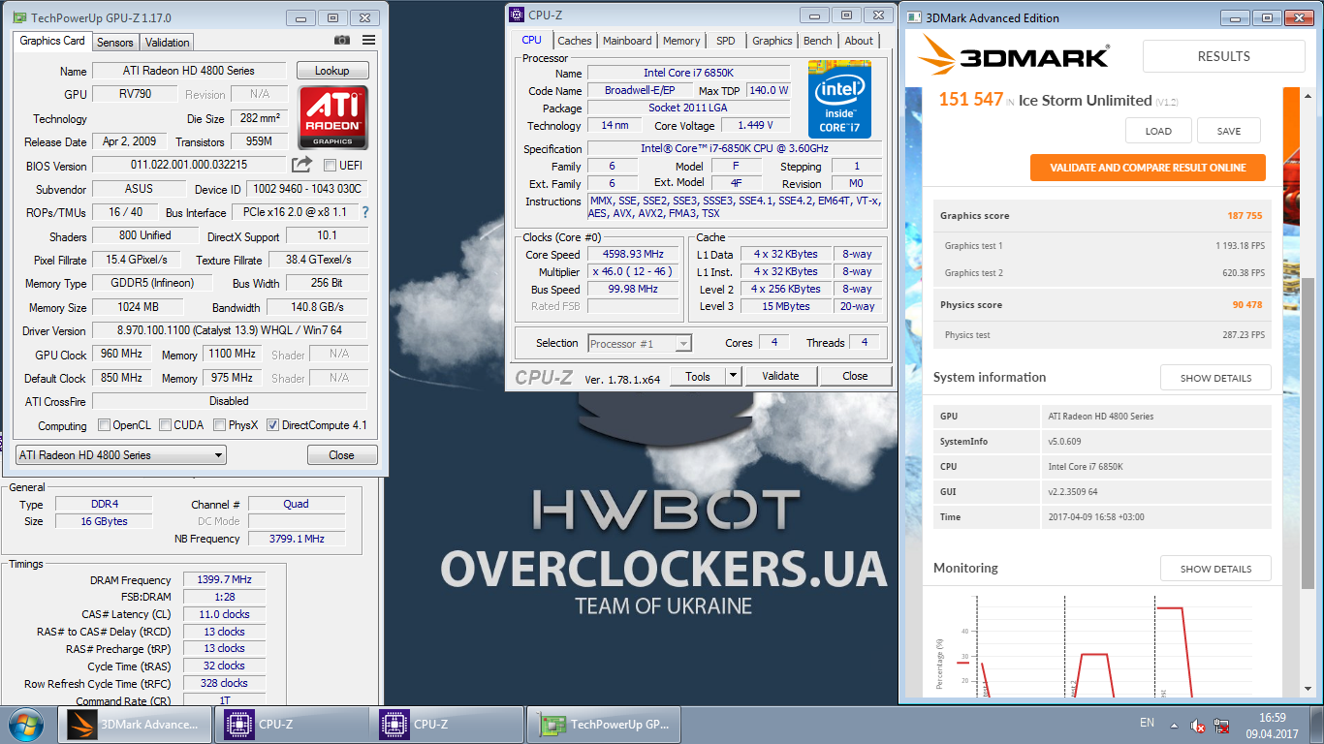The image size is (1324, 744).
Task: Open the second CPU-Z taskbar item
Action: click(x=446, y=724)
